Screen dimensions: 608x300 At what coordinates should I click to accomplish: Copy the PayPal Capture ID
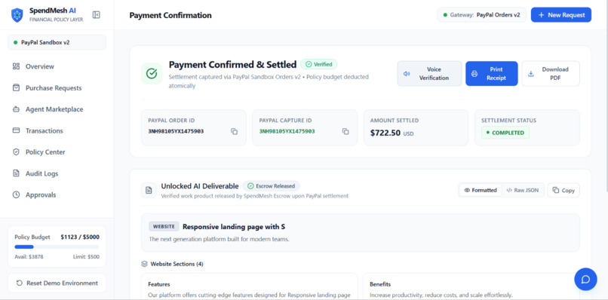tap(345, 131)
